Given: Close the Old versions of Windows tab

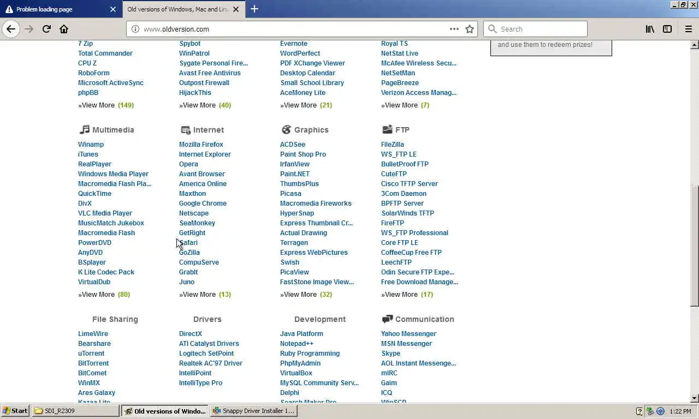Looking at the screenshot, I should pos(236,9).
